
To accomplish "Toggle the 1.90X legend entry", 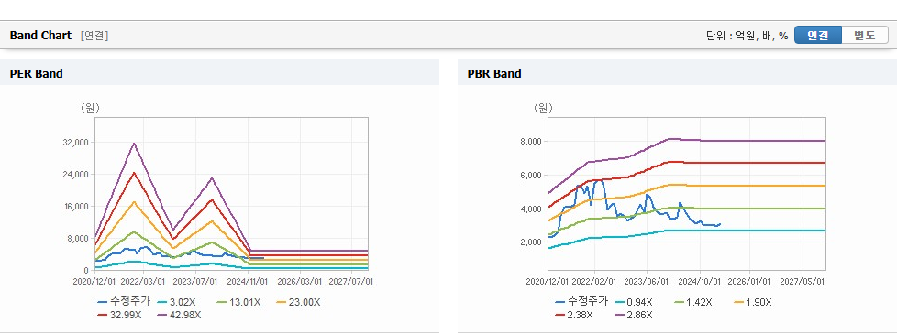I will [752, 302].
